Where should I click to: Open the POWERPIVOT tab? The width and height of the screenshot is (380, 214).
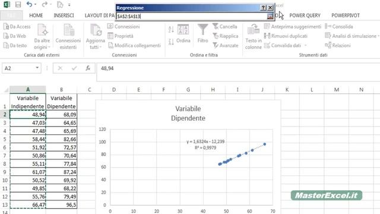(x=346, y=15)
